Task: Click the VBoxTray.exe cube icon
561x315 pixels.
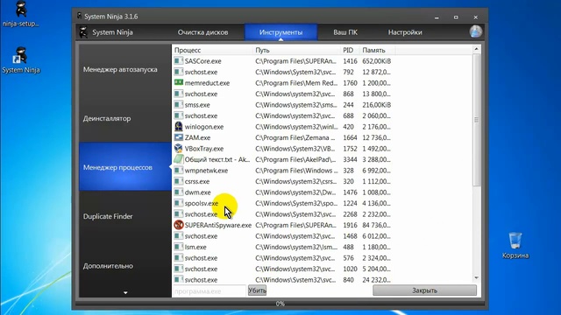Action: point(178,148)
